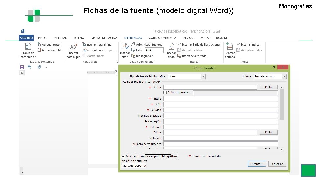Image resolution: width=316 pixels, height=177 pixels.
Task: Click the scroll up arrow in fields list
Action: 282,87
